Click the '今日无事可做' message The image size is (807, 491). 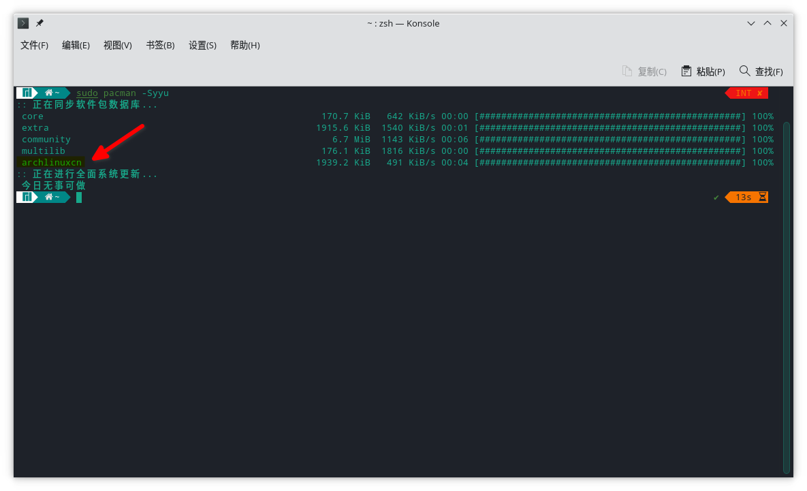[x=54, y=185]
